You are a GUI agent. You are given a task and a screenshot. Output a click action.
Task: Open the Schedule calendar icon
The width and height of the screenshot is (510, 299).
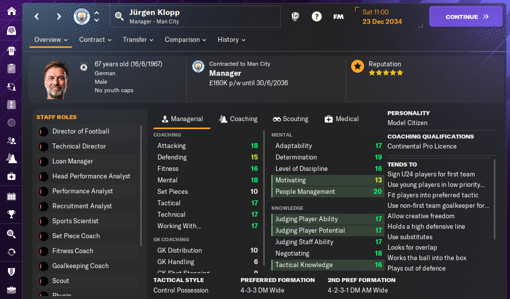click(x=11, y=196)
